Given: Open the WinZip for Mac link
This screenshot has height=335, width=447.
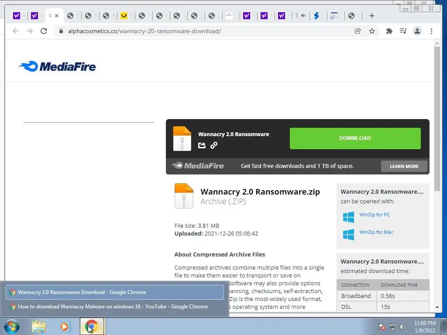Looking at the screenshot, I should coord(376,232).
